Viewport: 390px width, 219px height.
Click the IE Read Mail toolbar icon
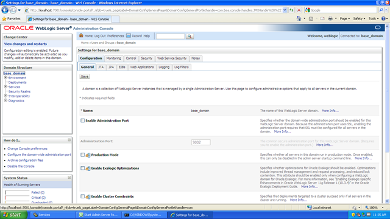[x=322, y=19]
